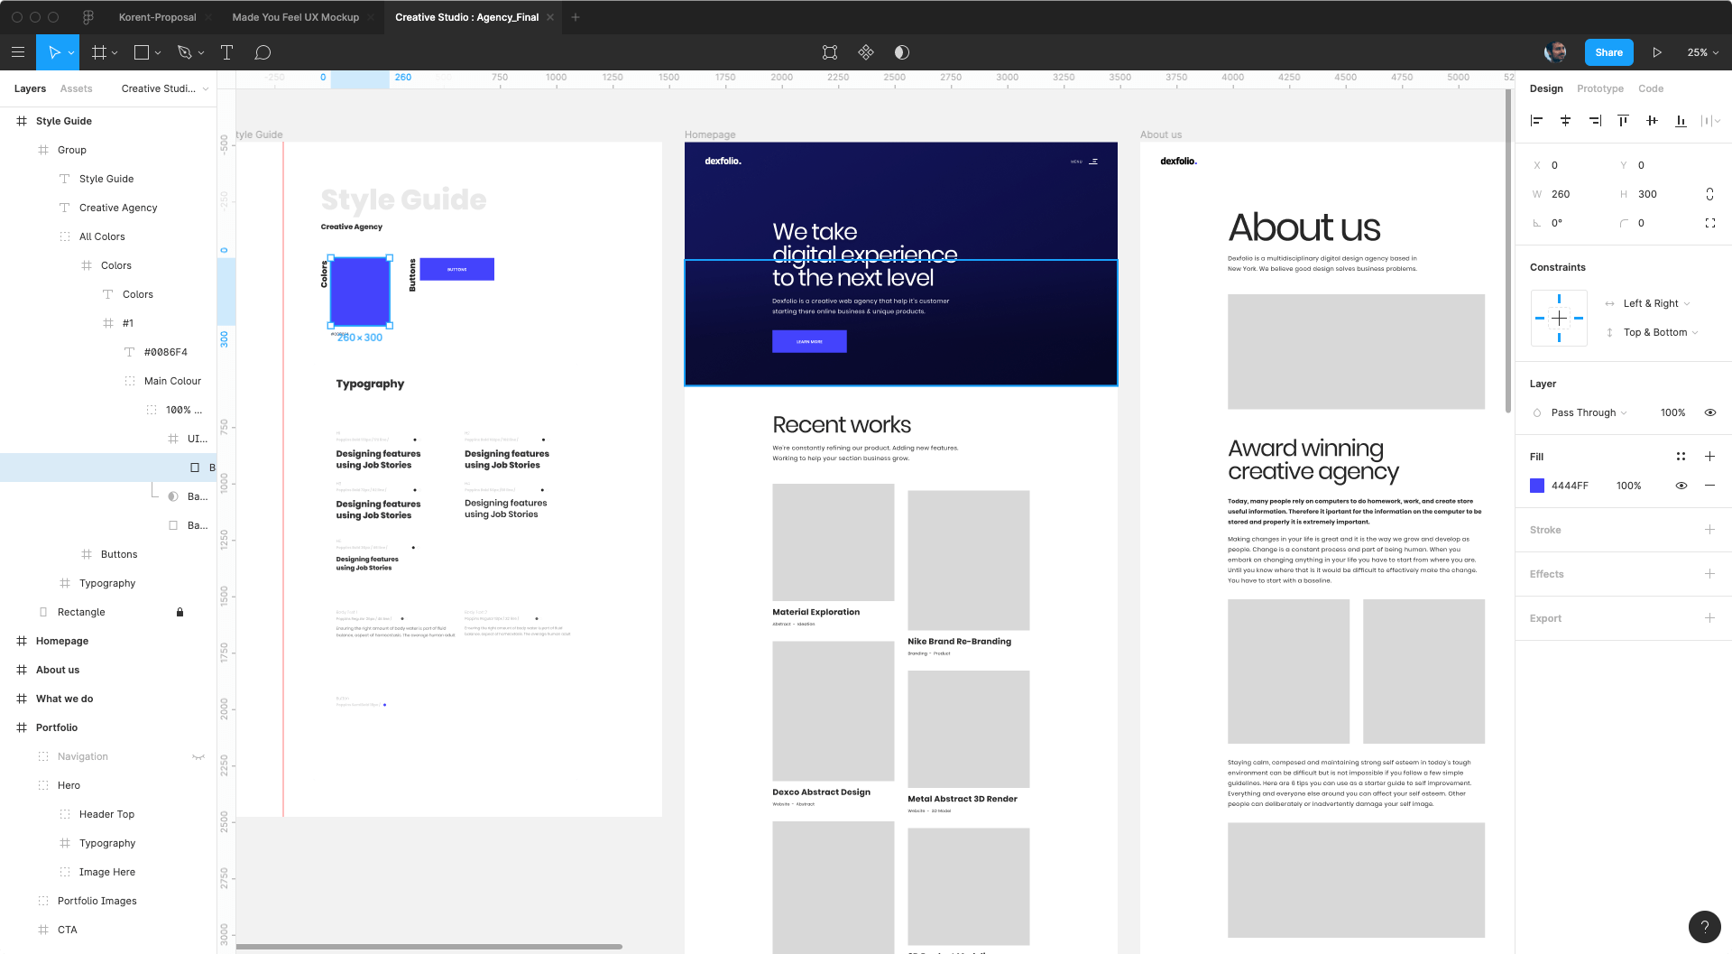Unlock the Rectangle layer
Image resolution: width=1732 pixels, height=954 pixels.
[x=180, y=612]
